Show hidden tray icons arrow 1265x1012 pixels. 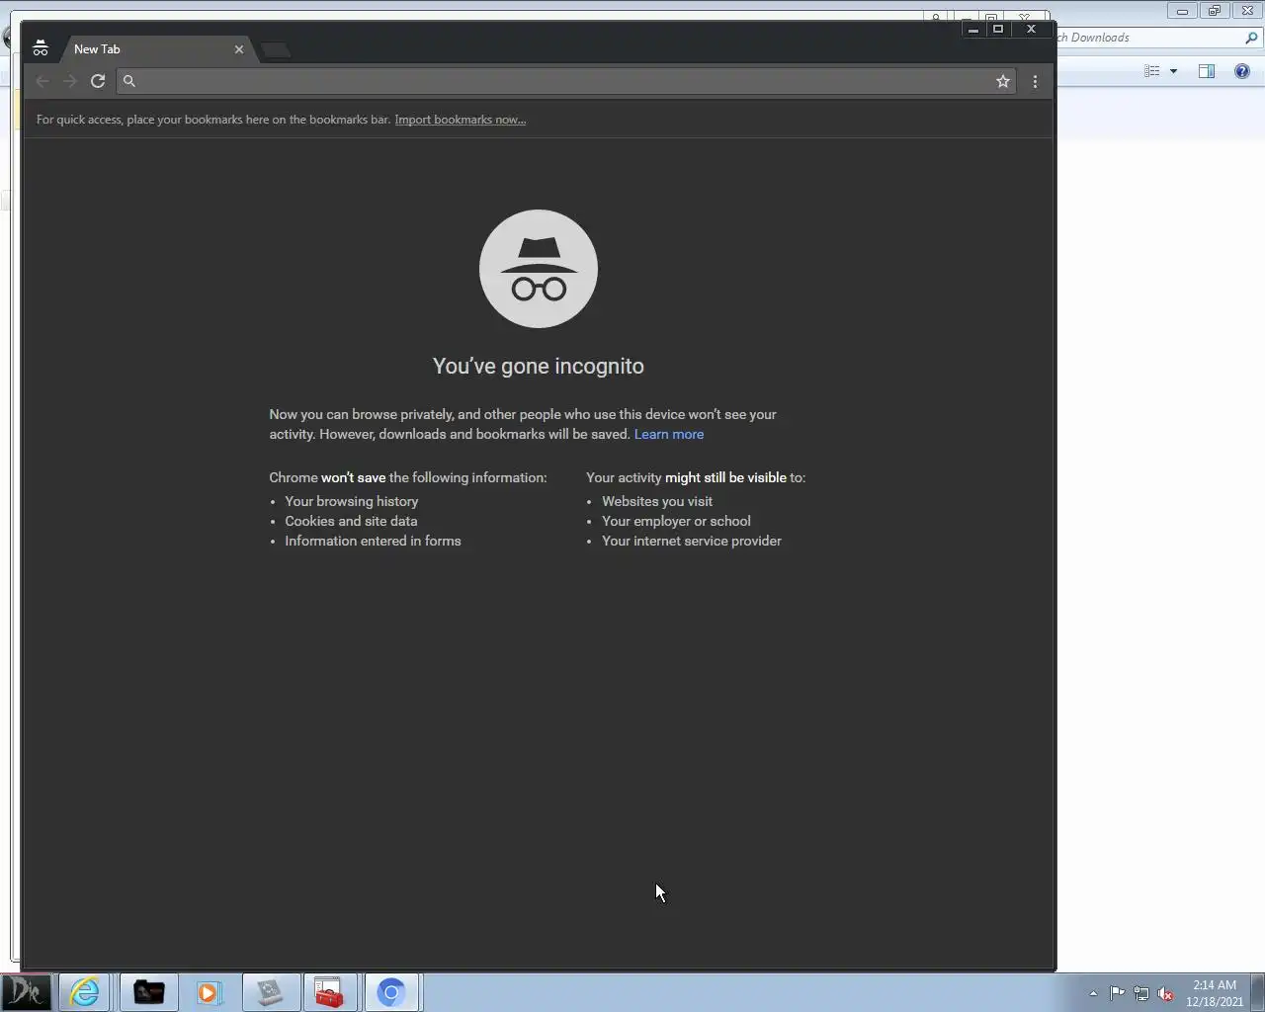[x=1093, y=993]
